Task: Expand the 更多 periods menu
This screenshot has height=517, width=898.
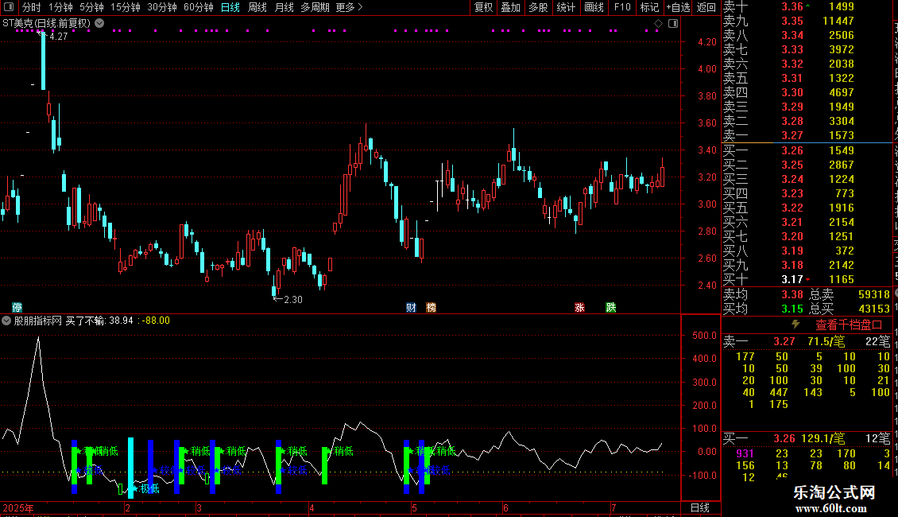Action: pos(349,7)
